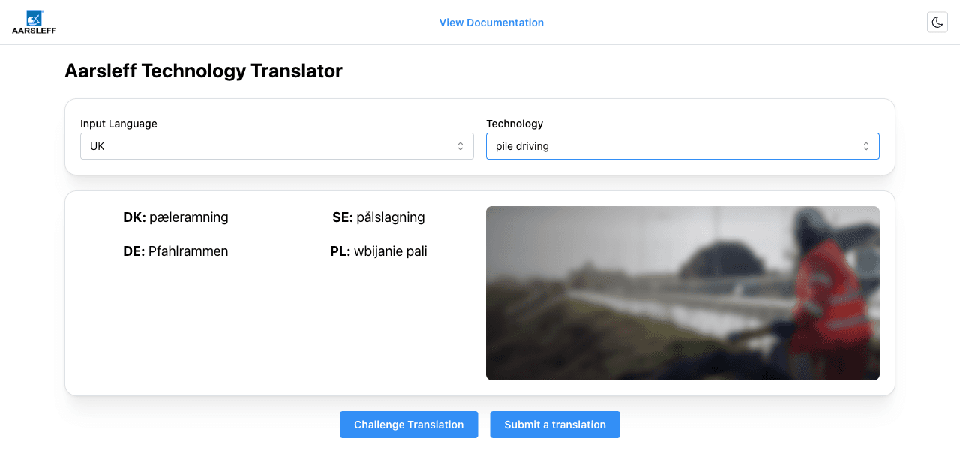Click the blurred pile driving photo
This screenshot has height=450, width=960.
pyautogui.click(x=682, y=293)
